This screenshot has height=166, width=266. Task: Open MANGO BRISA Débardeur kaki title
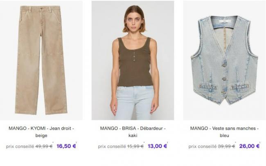pos(133,132)
